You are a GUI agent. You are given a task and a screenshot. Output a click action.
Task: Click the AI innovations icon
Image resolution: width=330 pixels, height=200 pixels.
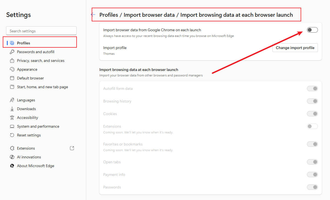[x=12, y=157]
